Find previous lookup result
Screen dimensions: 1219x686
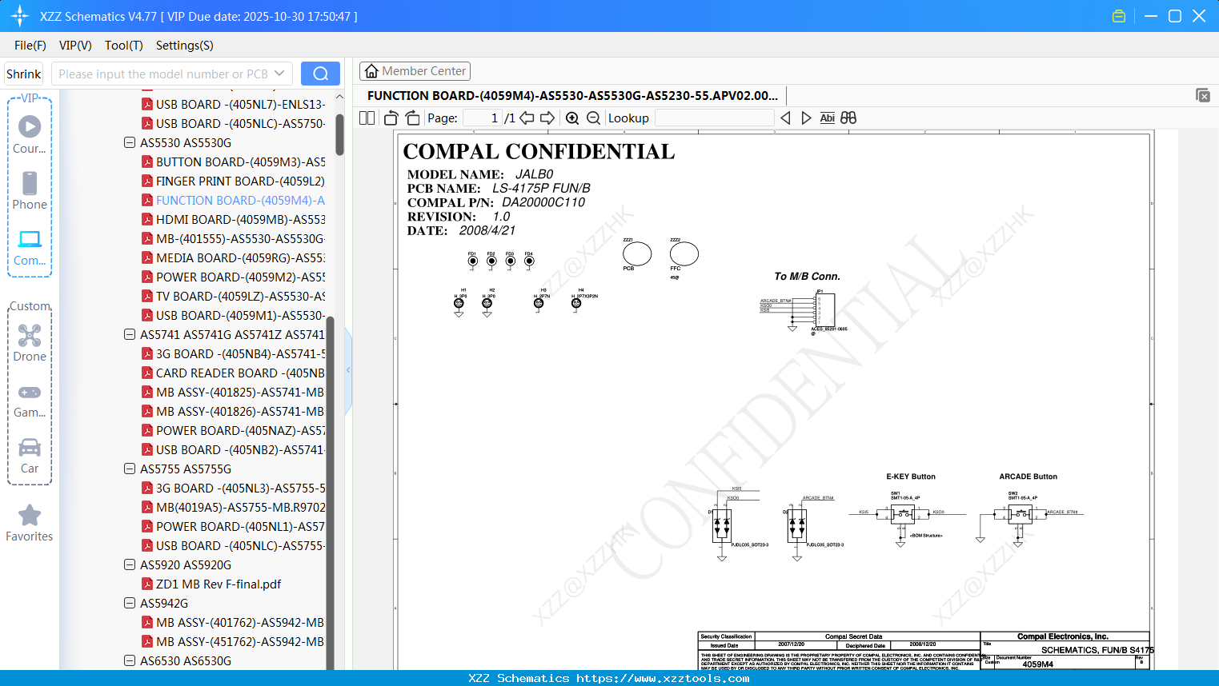coord(785,118)
